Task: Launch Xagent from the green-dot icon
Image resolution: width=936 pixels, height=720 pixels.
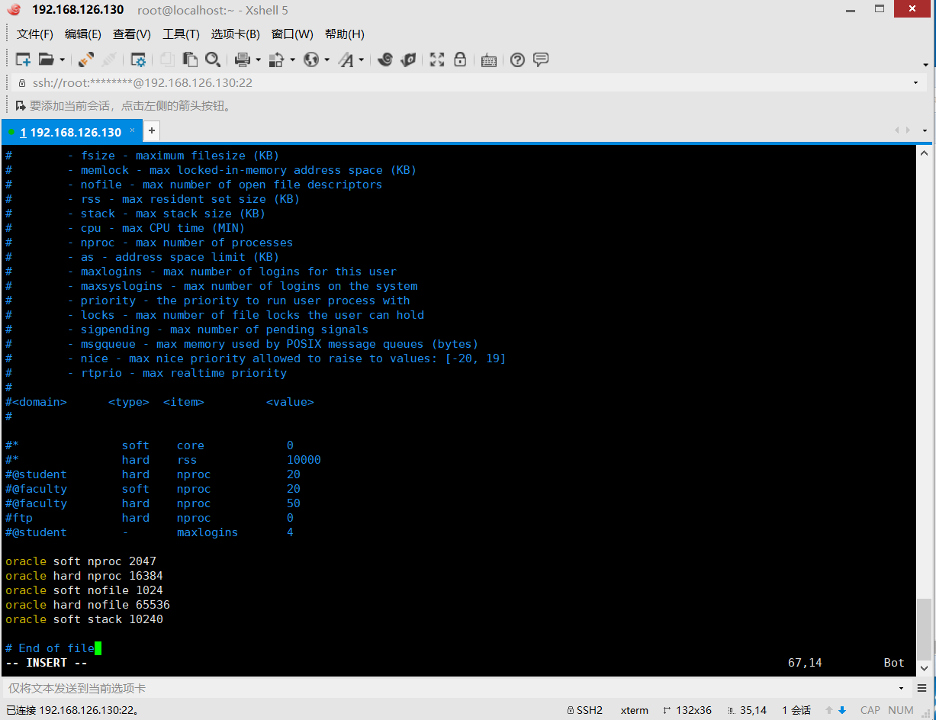Action: coord(408,59)
